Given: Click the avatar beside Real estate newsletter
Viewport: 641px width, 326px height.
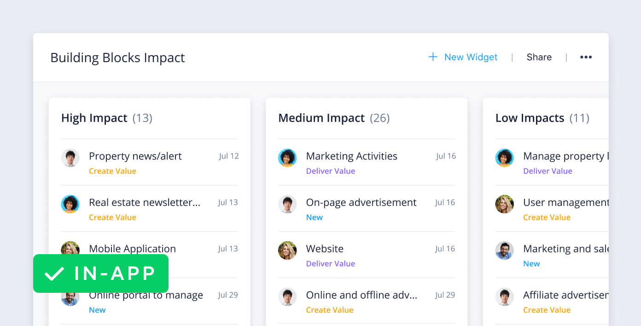Looking at the screenshot, I should (70, 204).
